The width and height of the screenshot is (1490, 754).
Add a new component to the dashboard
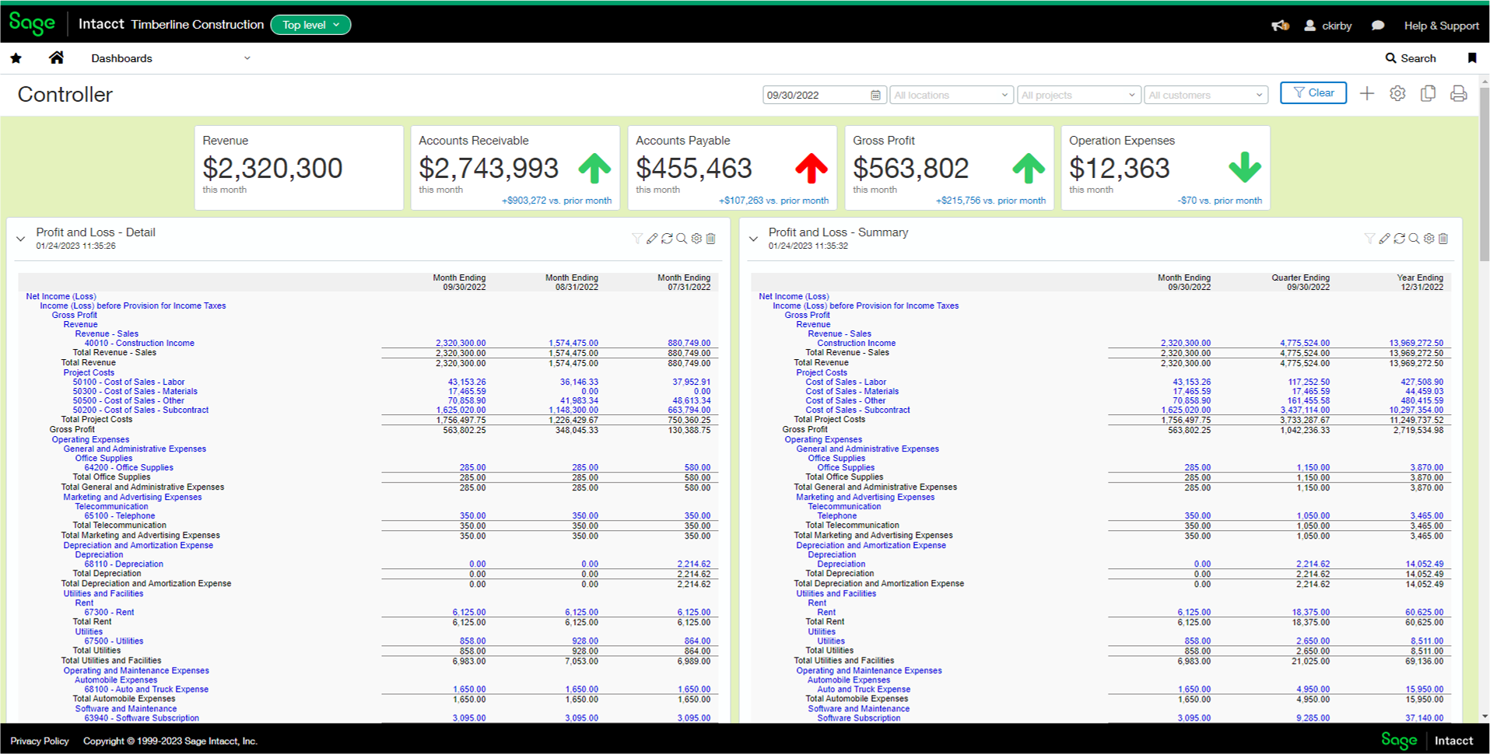coord(1367,93)
